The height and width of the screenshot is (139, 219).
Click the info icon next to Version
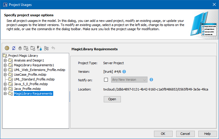pyautogui.click(x=124, y=72)
